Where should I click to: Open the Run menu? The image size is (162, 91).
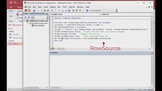[59, 7]
